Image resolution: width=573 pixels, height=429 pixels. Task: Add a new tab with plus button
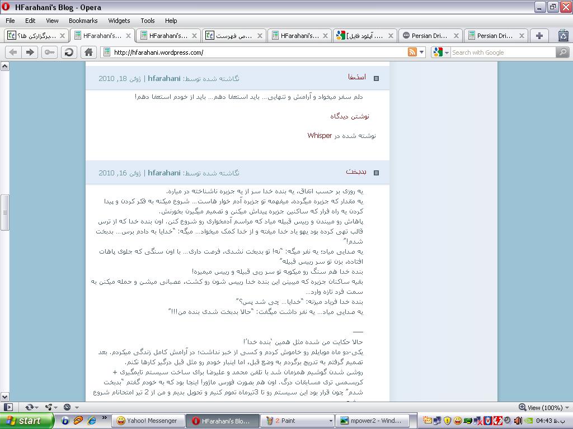point(539,35)
